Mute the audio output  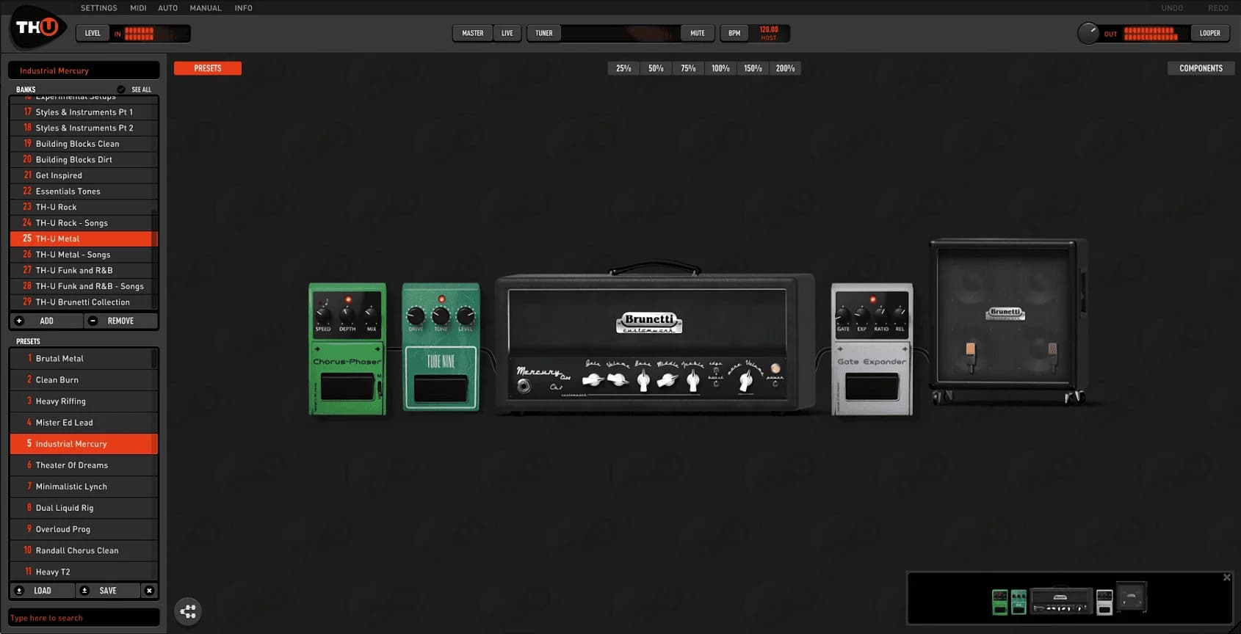tap(697, 33)
